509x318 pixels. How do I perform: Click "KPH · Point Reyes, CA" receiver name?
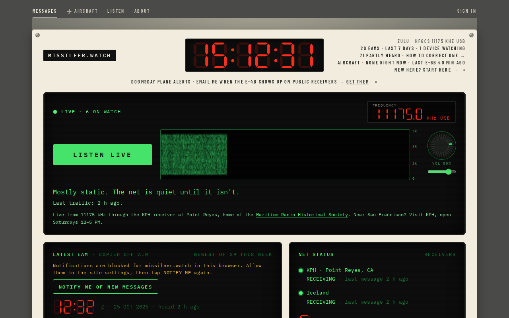[340, 270]
